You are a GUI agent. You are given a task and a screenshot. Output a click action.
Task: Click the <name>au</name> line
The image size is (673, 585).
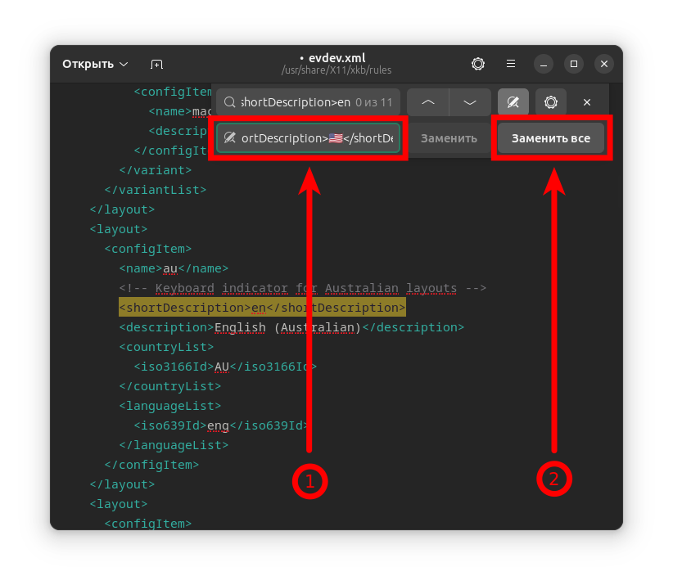pos(174,268)
